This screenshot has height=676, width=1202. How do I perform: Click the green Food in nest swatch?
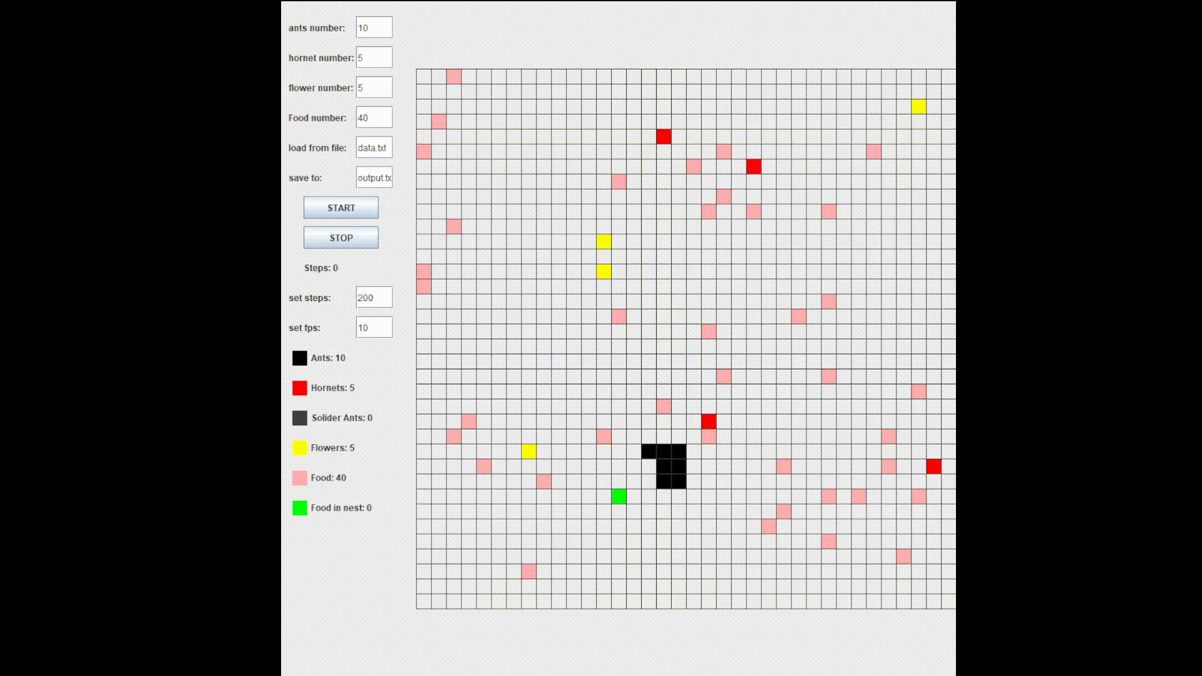click(x=300, y=508)
